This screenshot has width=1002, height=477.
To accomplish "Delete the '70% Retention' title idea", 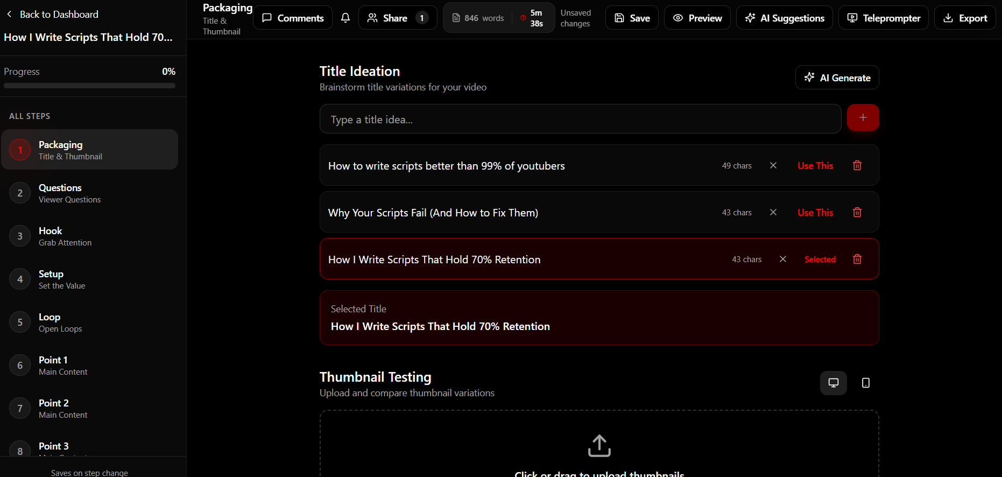I will click(857, 259).
